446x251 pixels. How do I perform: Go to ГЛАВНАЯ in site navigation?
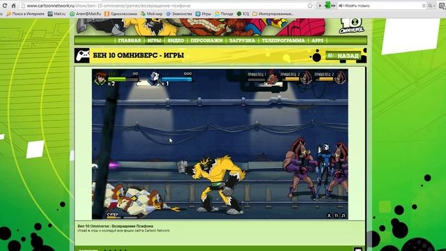pos(130,40)
